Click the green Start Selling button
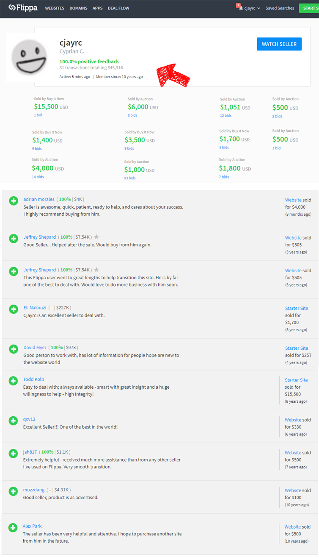This screenshot has height=557, width=319. click(x=309, y=8)
